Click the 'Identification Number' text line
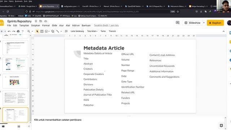The height and width of the screenshot is (130, 231). pos(133,87)
